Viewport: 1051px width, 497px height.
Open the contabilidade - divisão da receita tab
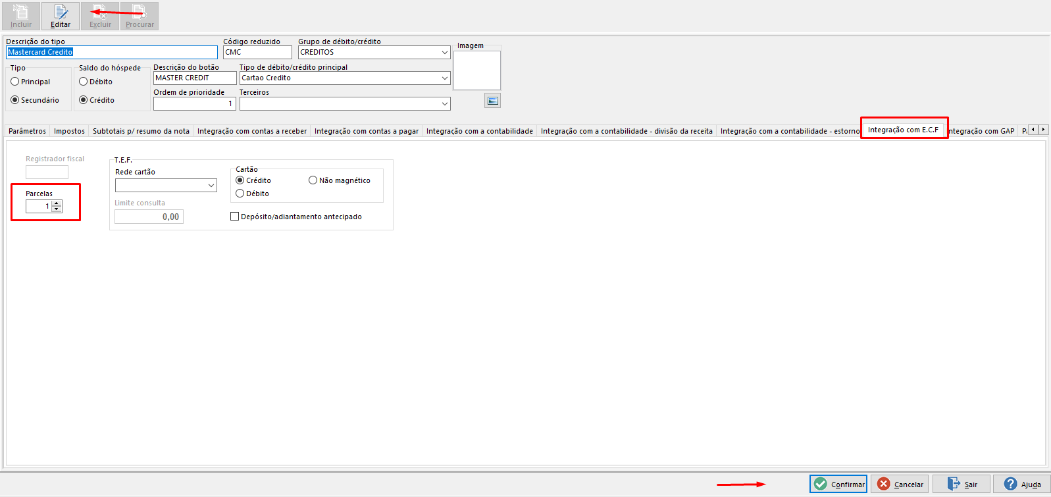pos(627,131)
